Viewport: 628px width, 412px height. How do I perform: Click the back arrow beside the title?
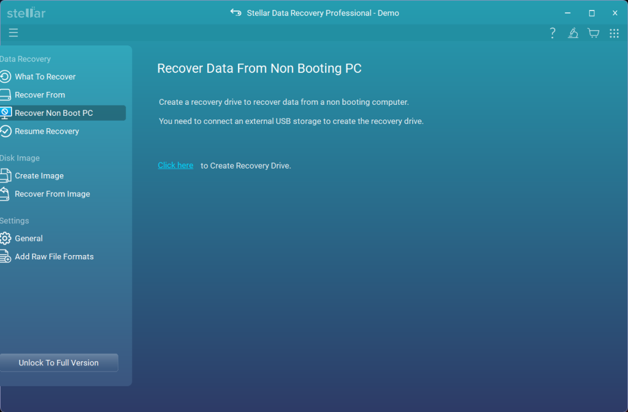tap(236, 12)
